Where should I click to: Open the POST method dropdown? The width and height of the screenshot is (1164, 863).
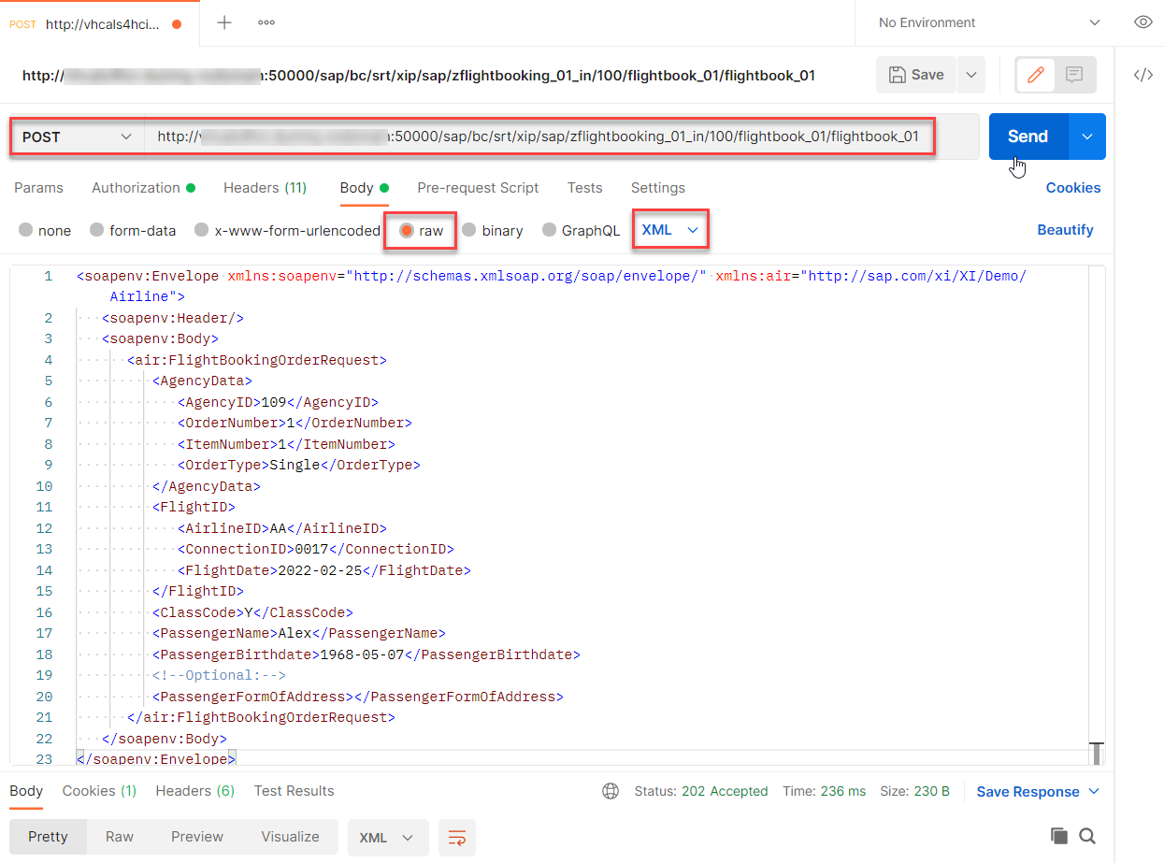coord(79,137)
